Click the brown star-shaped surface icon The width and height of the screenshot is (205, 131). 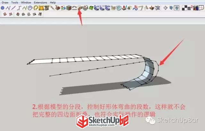click(152, 8)
